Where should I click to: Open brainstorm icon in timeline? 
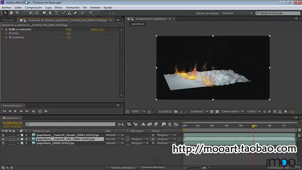click(x=163, y=124)
